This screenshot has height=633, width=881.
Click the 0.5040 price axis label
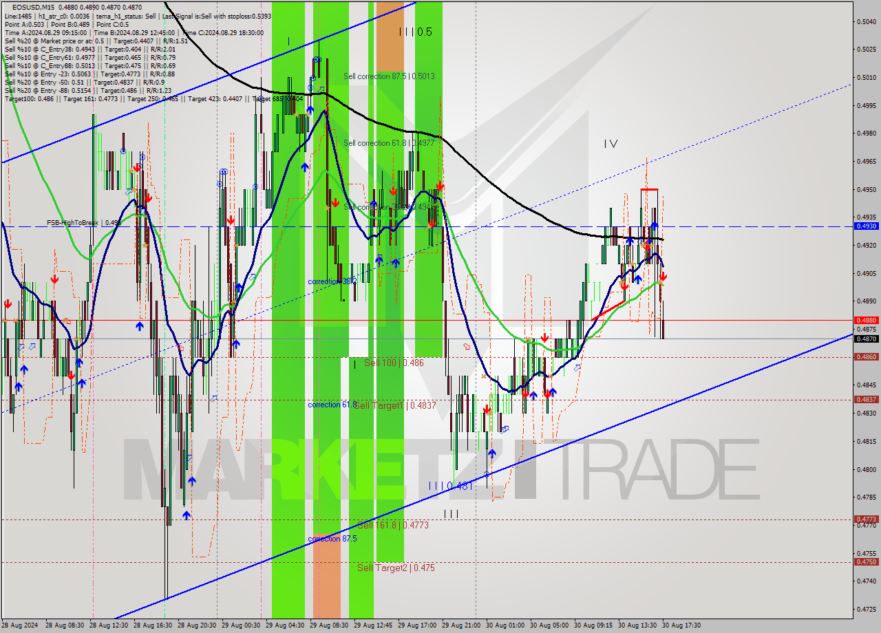coord(867,21)
